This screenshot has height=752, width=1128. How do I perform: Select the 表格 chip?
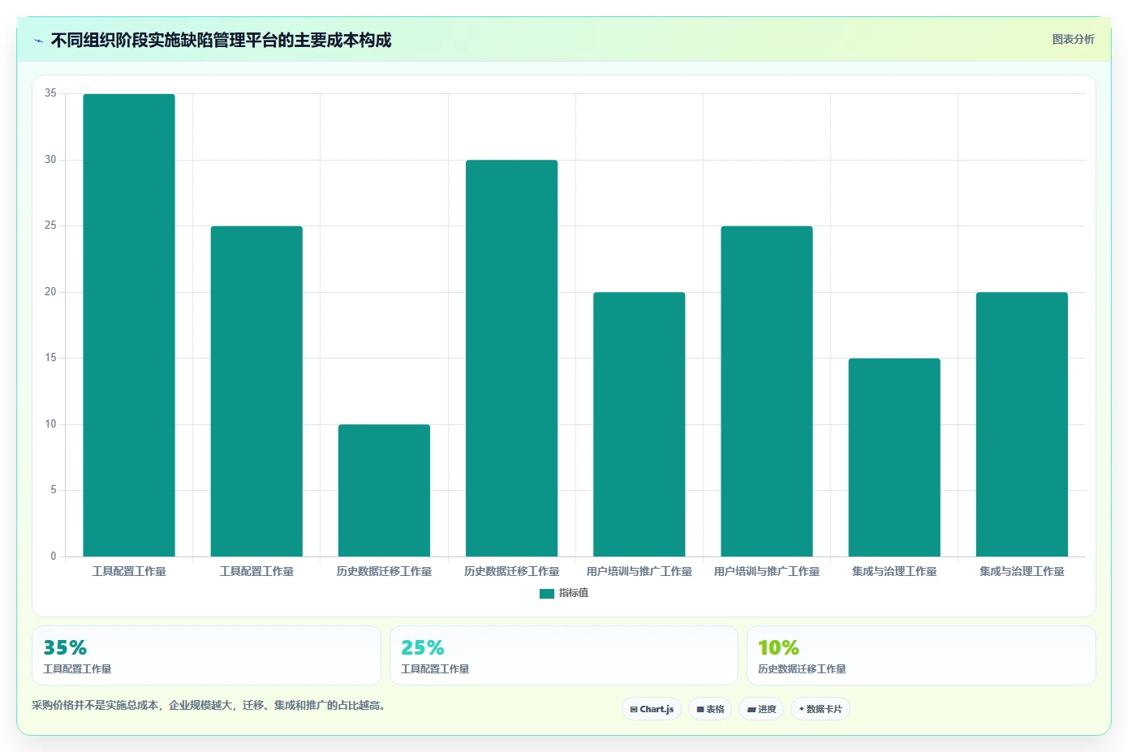coord(710,709)
